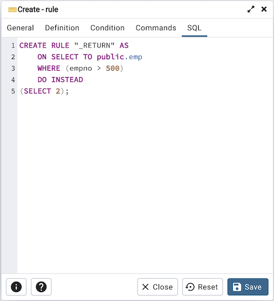274x301 pixels.
Task: Open the SQL info button
Action: [x=16, y=287]
